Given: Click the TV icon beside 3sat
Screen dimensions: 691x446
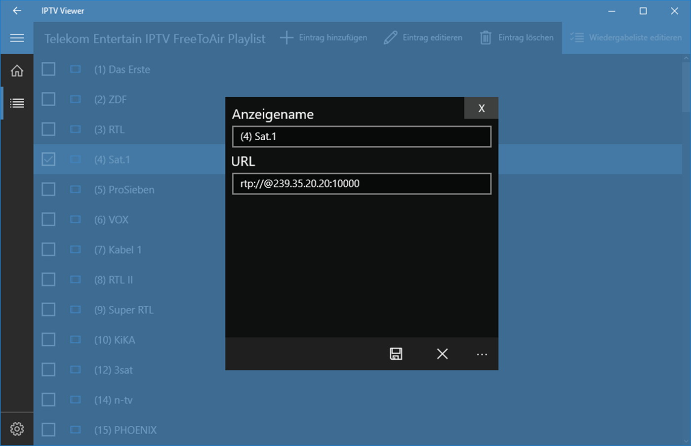Looking at the screenshot, I should click(x=75, y=369).
